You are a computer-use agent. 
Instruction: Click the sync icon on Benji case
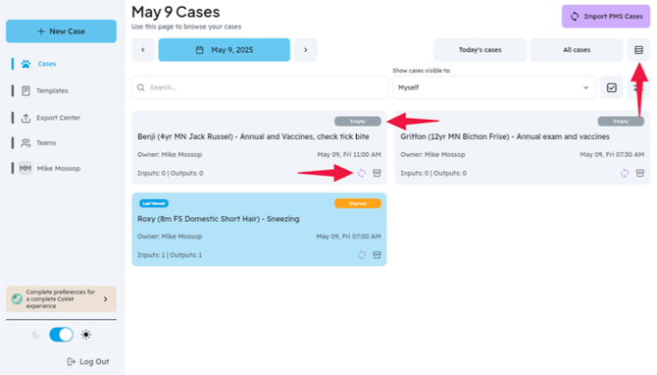(x=361, y=173)
